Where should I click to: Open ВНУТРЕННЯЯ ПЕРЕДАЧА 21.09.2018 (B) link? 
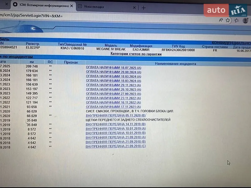(x=116, y=142)
